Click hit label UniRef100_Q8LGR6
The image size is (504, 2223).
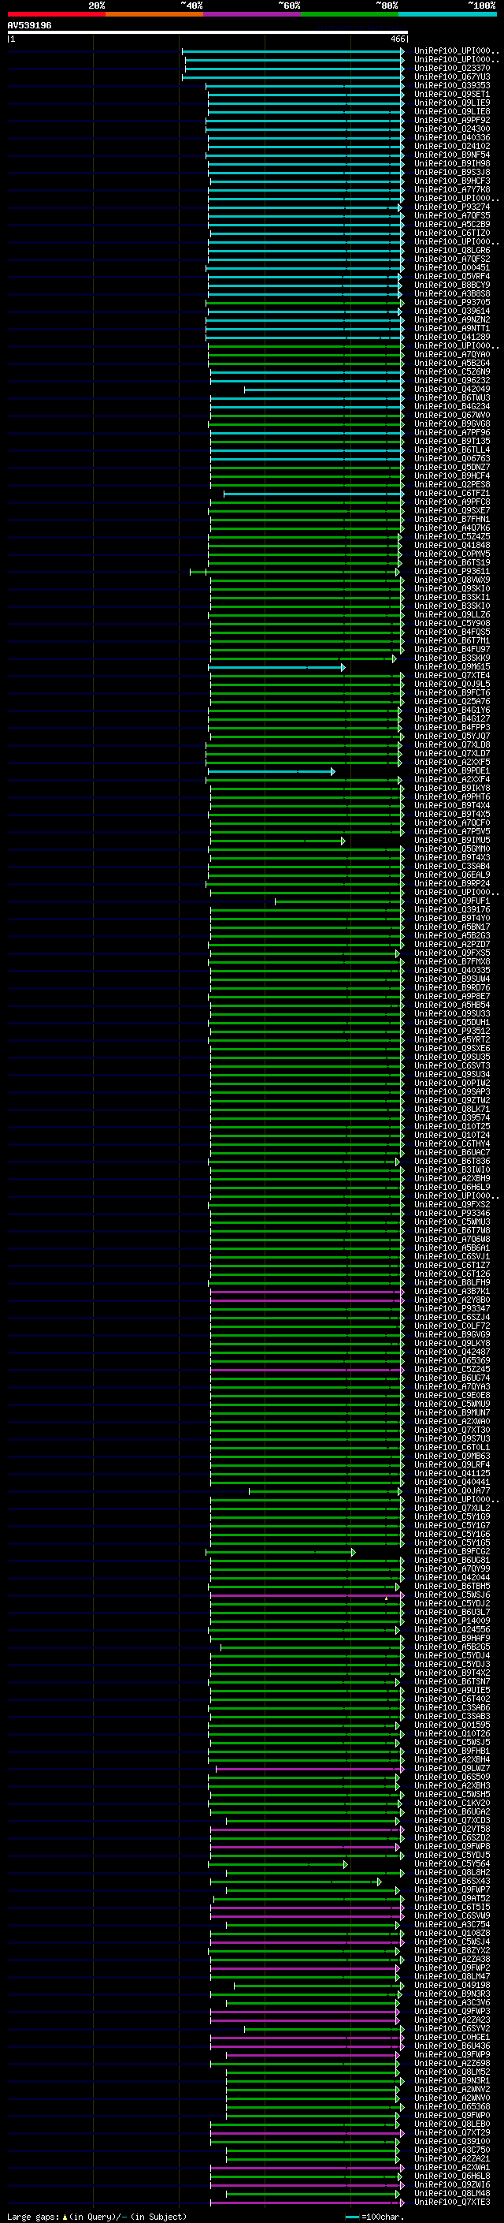[x=451, y=250]
